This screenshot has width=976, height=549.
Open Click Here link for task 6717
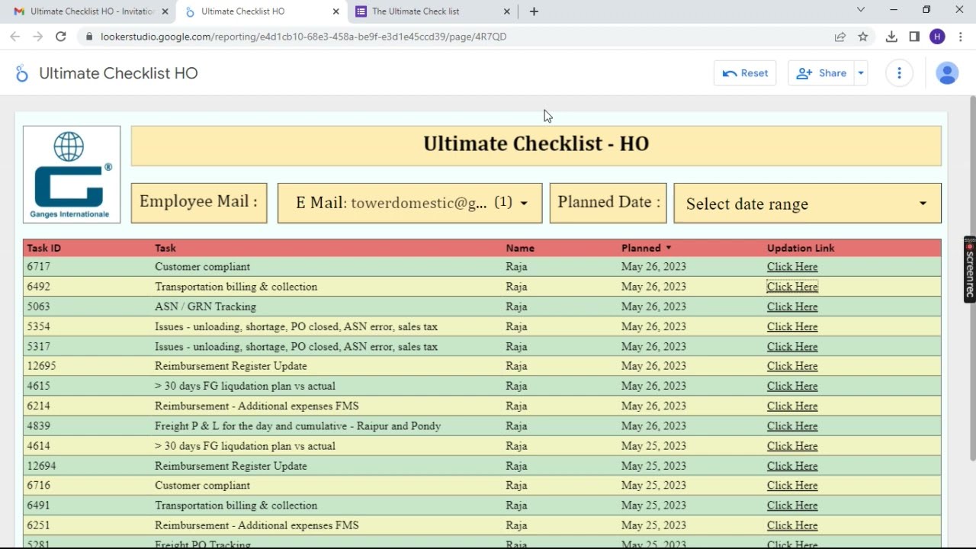[792, 267]
